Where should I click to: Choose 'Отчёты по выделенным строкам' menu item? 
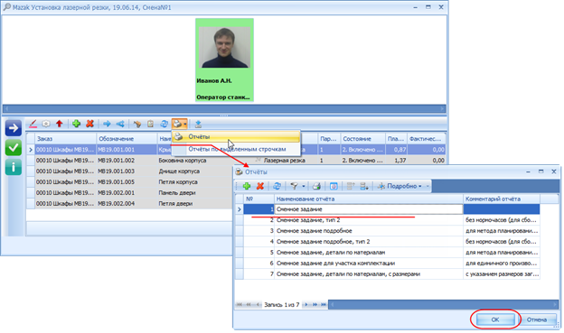click(236, 149)
